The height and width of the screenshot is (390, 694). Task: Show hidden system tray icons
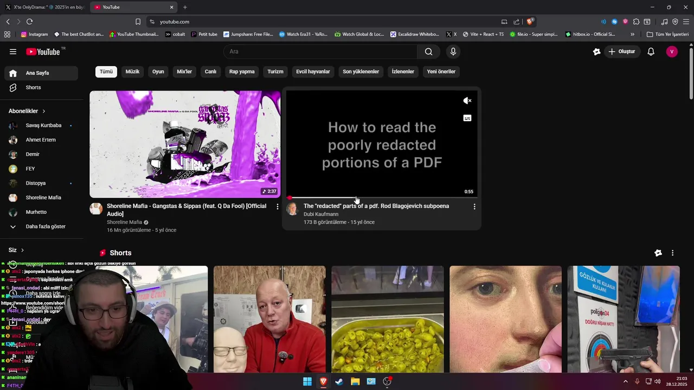coord(626,381)
